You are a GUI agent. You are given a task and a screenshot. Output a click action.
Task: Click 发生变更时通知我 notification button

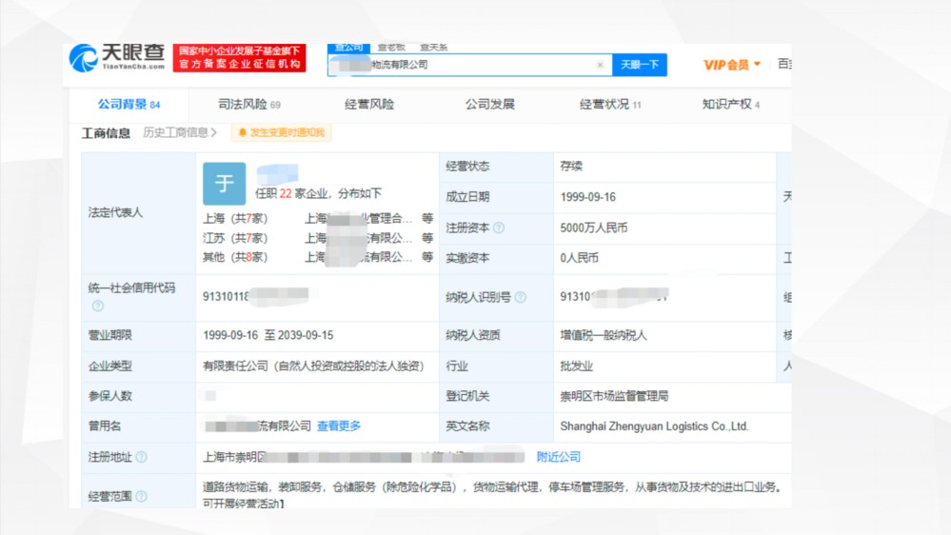pyautogui.click(x=282, y=132)
